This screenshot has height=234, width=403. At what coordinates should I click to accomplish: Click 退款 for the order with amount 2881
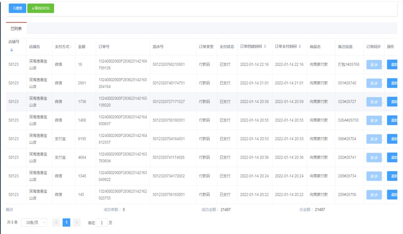pos(393,83)
